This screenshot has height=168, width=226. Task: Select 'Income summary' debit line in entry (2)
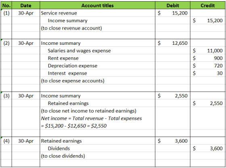point(97,43)
